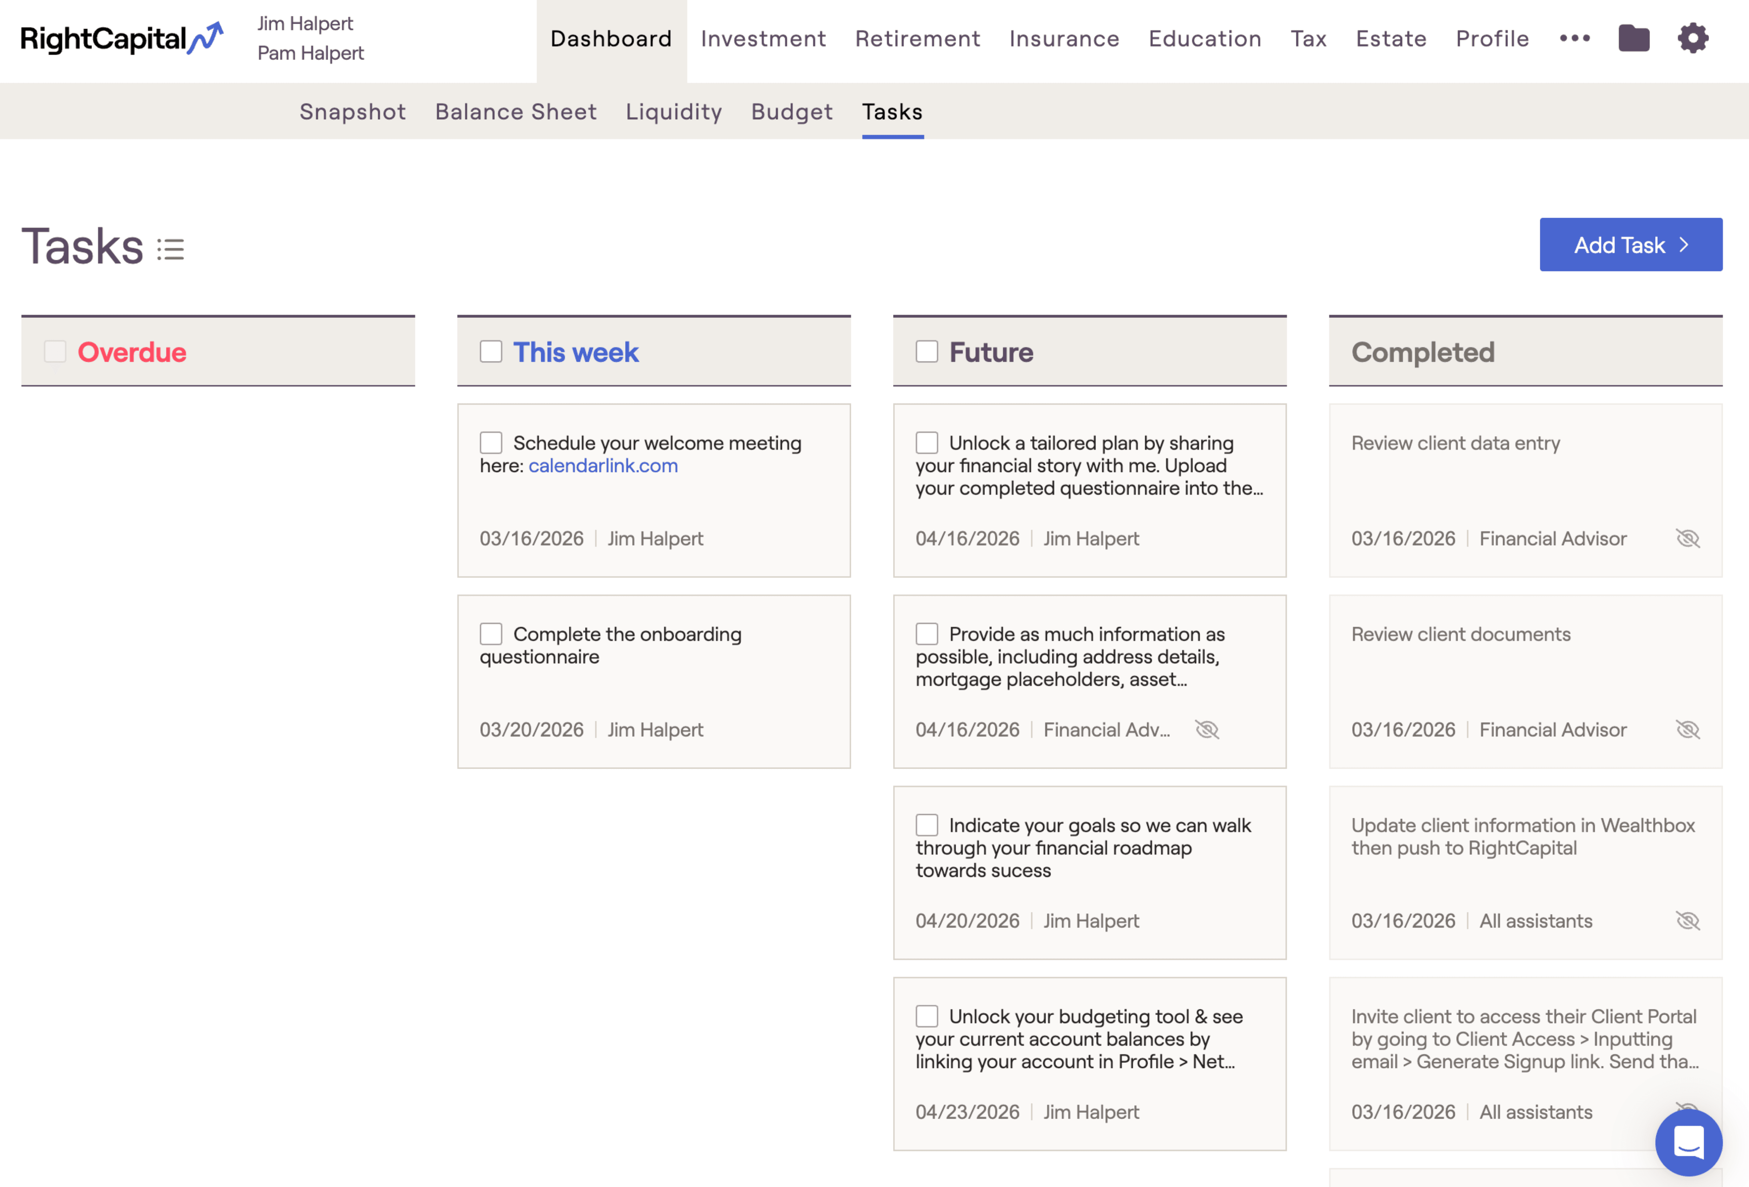Open the calendarlink.com link
The image size is (1749, 1187).
603,466
